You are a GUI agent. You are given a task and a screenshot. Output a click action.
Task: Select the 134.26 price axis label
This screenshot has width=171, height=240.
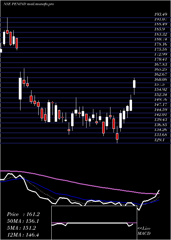[x=160, y=130]
